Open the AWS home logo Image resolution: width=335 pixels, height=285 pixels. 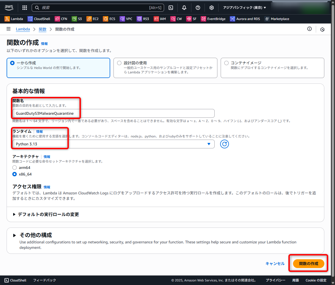click(x=9, y=8)
